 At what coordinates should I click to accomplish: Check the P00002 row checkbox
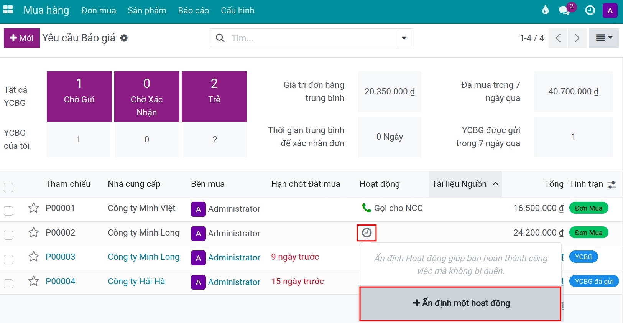8,235
